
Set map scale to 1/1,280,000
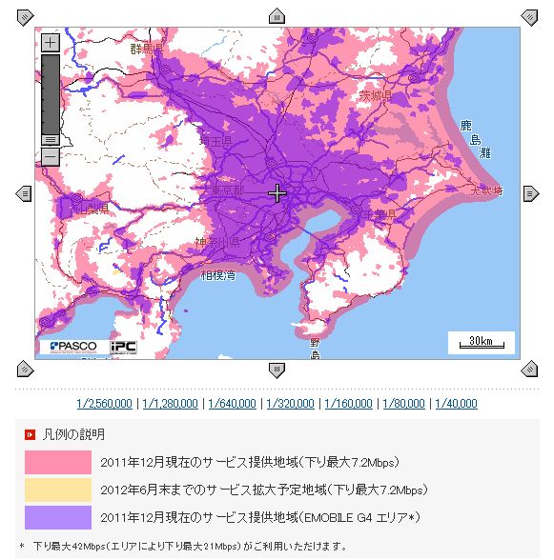(x=171, y=404)
